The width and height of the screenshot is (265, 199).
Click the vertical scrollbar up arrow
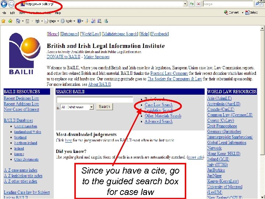point(262,28)
